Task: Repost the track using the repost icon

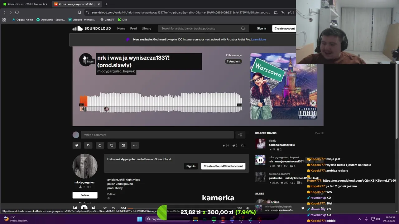Action: (88, 145)
